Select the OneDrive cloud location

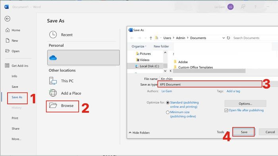click(83, 57)
